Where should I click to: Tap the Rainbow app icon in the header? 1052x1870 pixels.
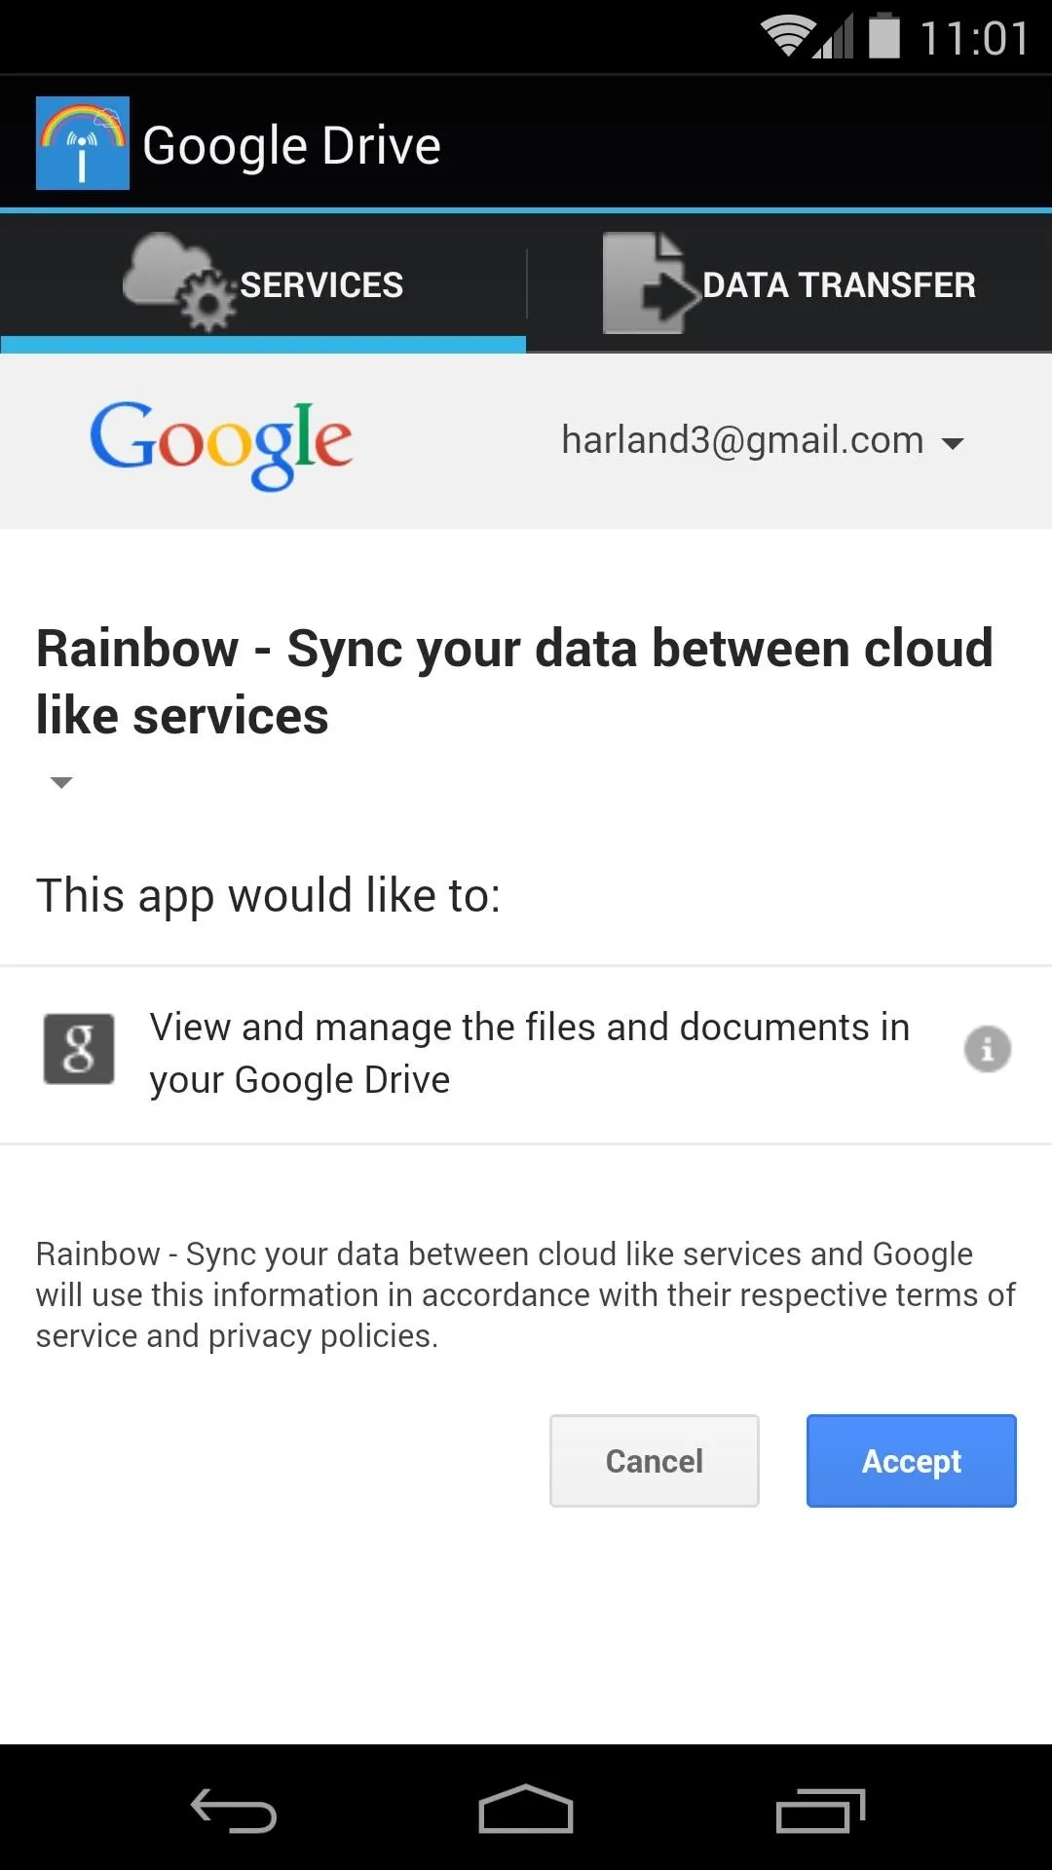pyautogui.click(x=83, y=143)
